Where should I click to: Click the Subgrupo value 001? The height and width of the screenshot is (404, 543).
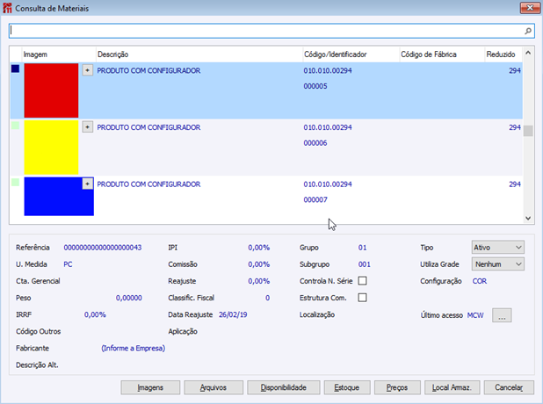[x=365, y=264]
